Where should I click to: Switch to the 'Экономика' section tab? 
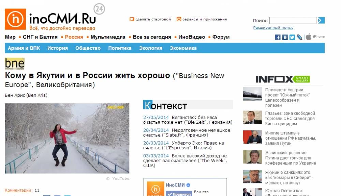[x=183, y=48]
